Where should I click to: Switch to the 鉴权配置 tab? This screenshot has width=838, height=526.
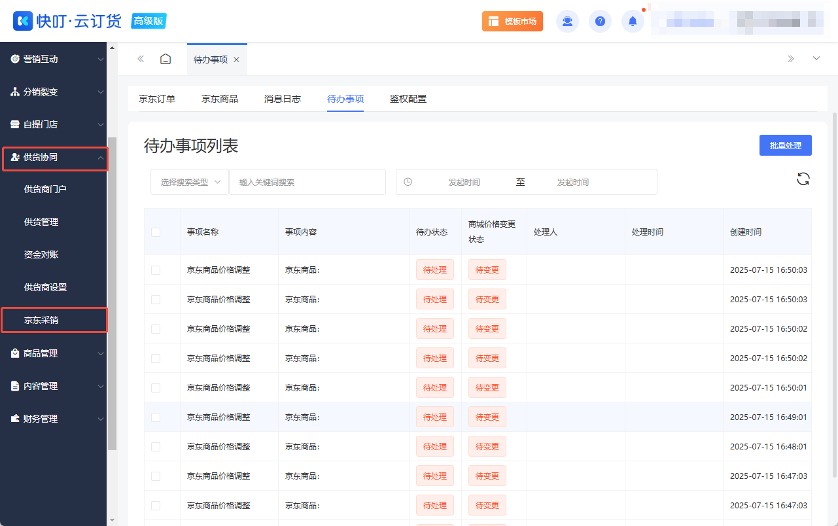pos(408,99)
